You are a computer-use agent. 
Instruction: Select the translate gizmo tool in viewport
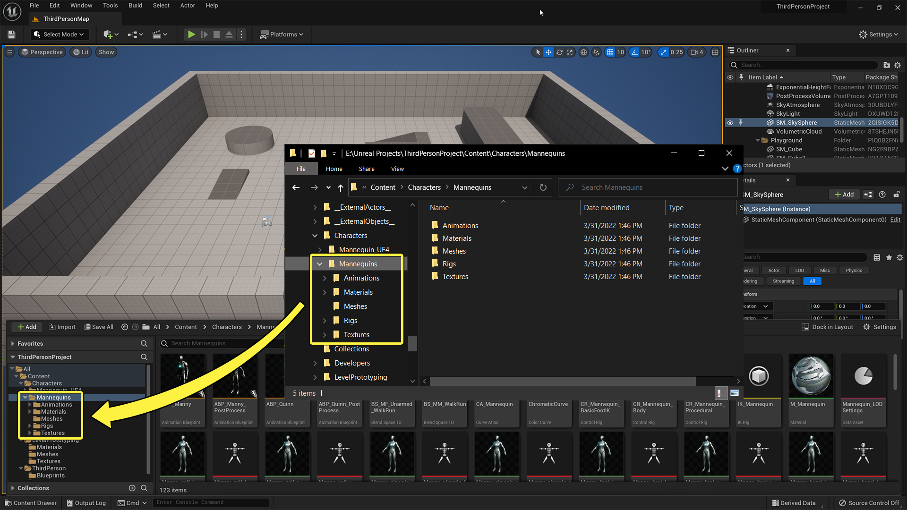(548, 52)
